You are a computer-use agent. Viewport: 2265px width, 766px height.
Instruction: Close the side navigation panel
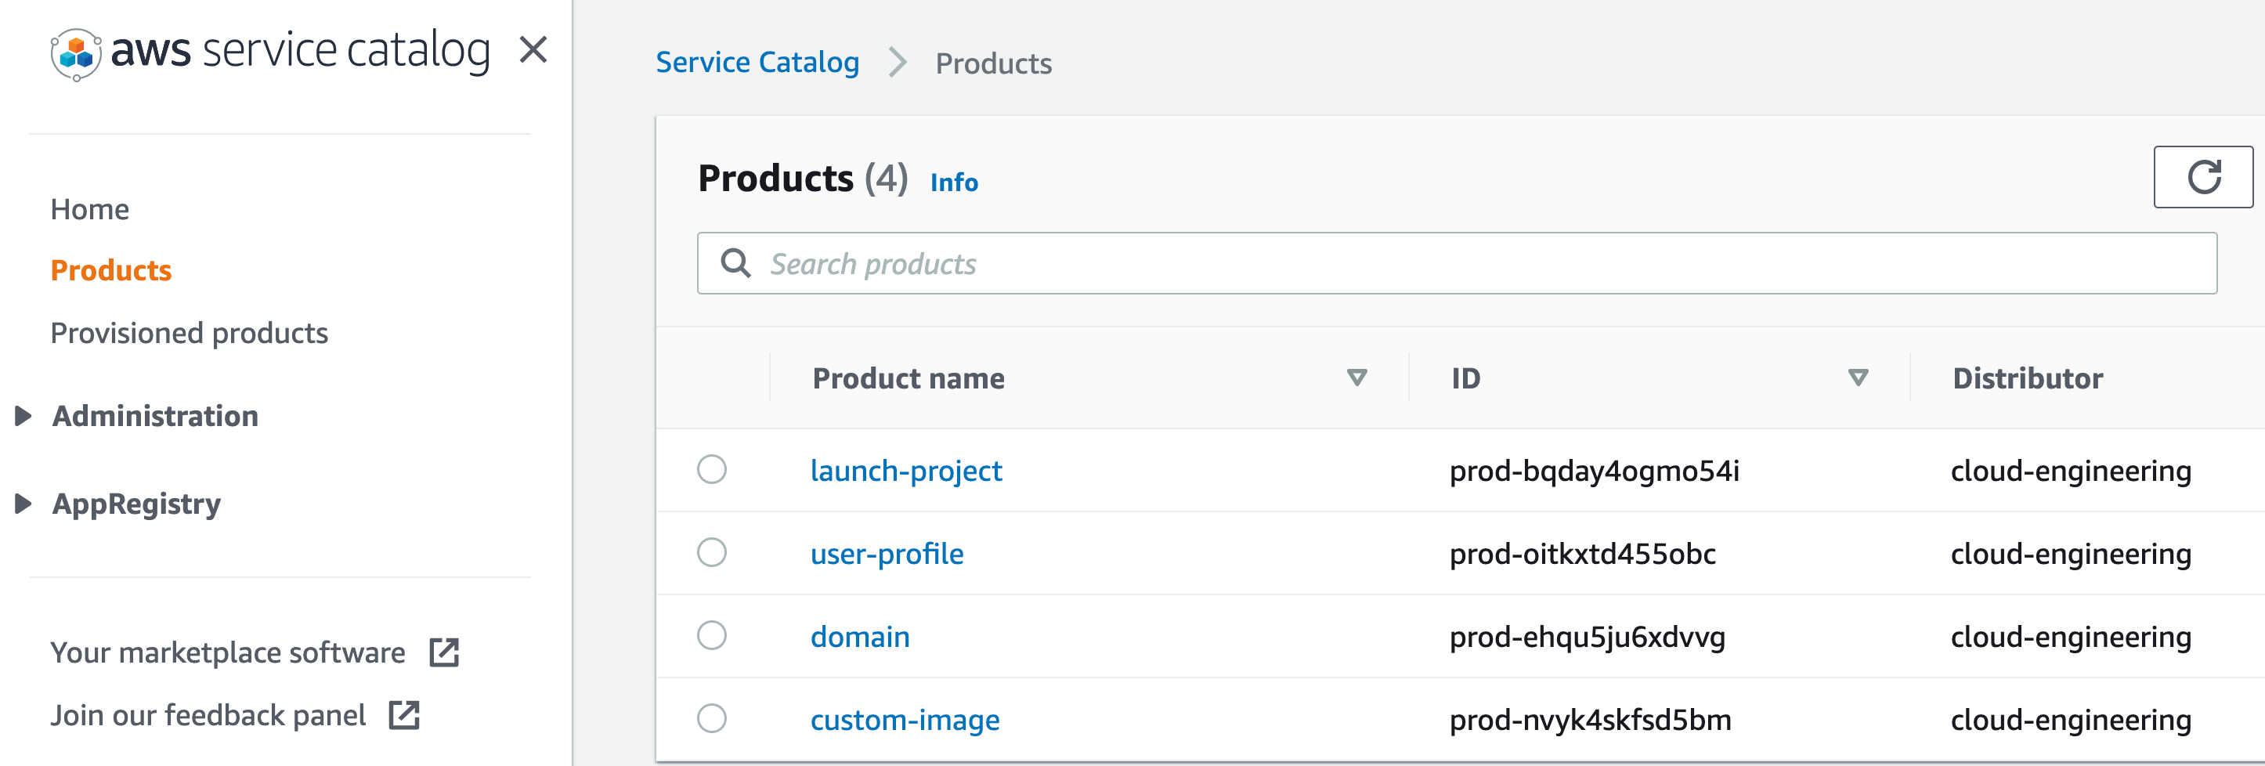533,49
